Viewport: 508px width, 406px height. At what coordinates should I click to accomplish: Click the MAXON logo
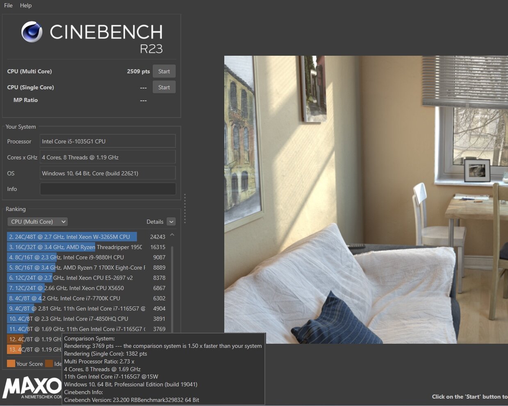32,388
